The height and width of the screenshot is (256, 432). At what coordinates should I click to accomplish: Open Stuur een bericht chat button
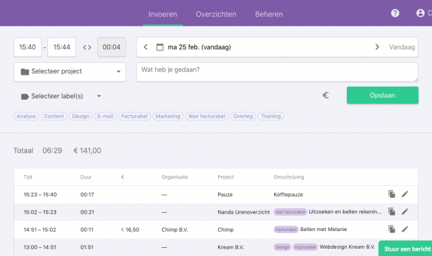(x=405, y=249)
